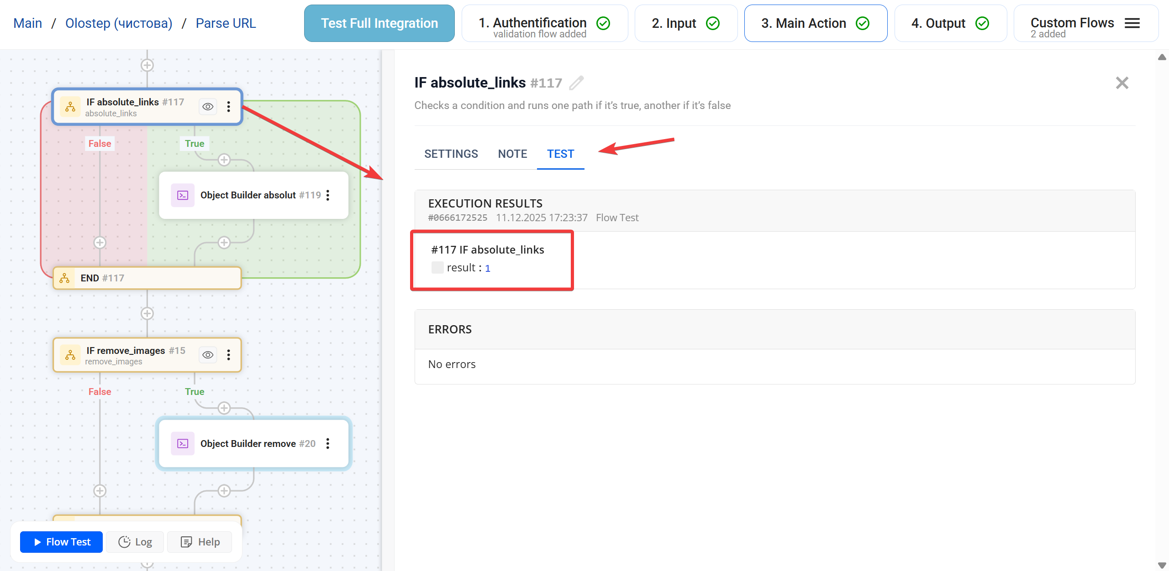Screen dimensions: 1169x571
Task: Open three-dot menu of IF absolute_links node
Action: [x=228, y=107]
